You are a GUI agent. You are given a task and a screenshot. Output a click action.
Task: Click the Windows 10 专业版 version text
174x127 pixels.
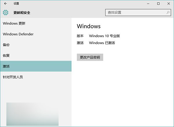coord(104,36)
